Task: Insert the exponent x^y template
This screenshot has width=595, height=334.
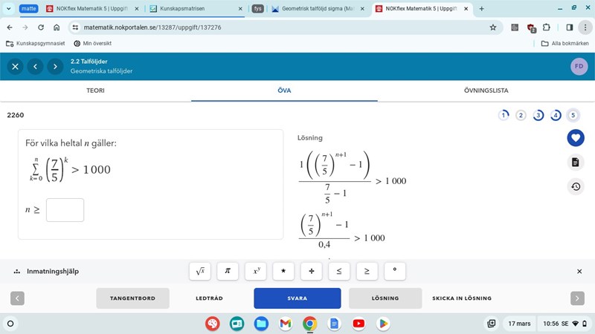Action: (x=255, y=272)
